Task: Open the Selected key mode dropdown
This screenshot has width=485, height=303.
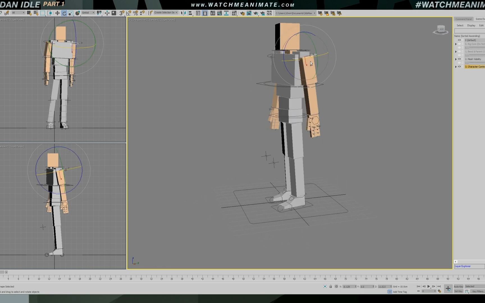Action: coord(475,286)
